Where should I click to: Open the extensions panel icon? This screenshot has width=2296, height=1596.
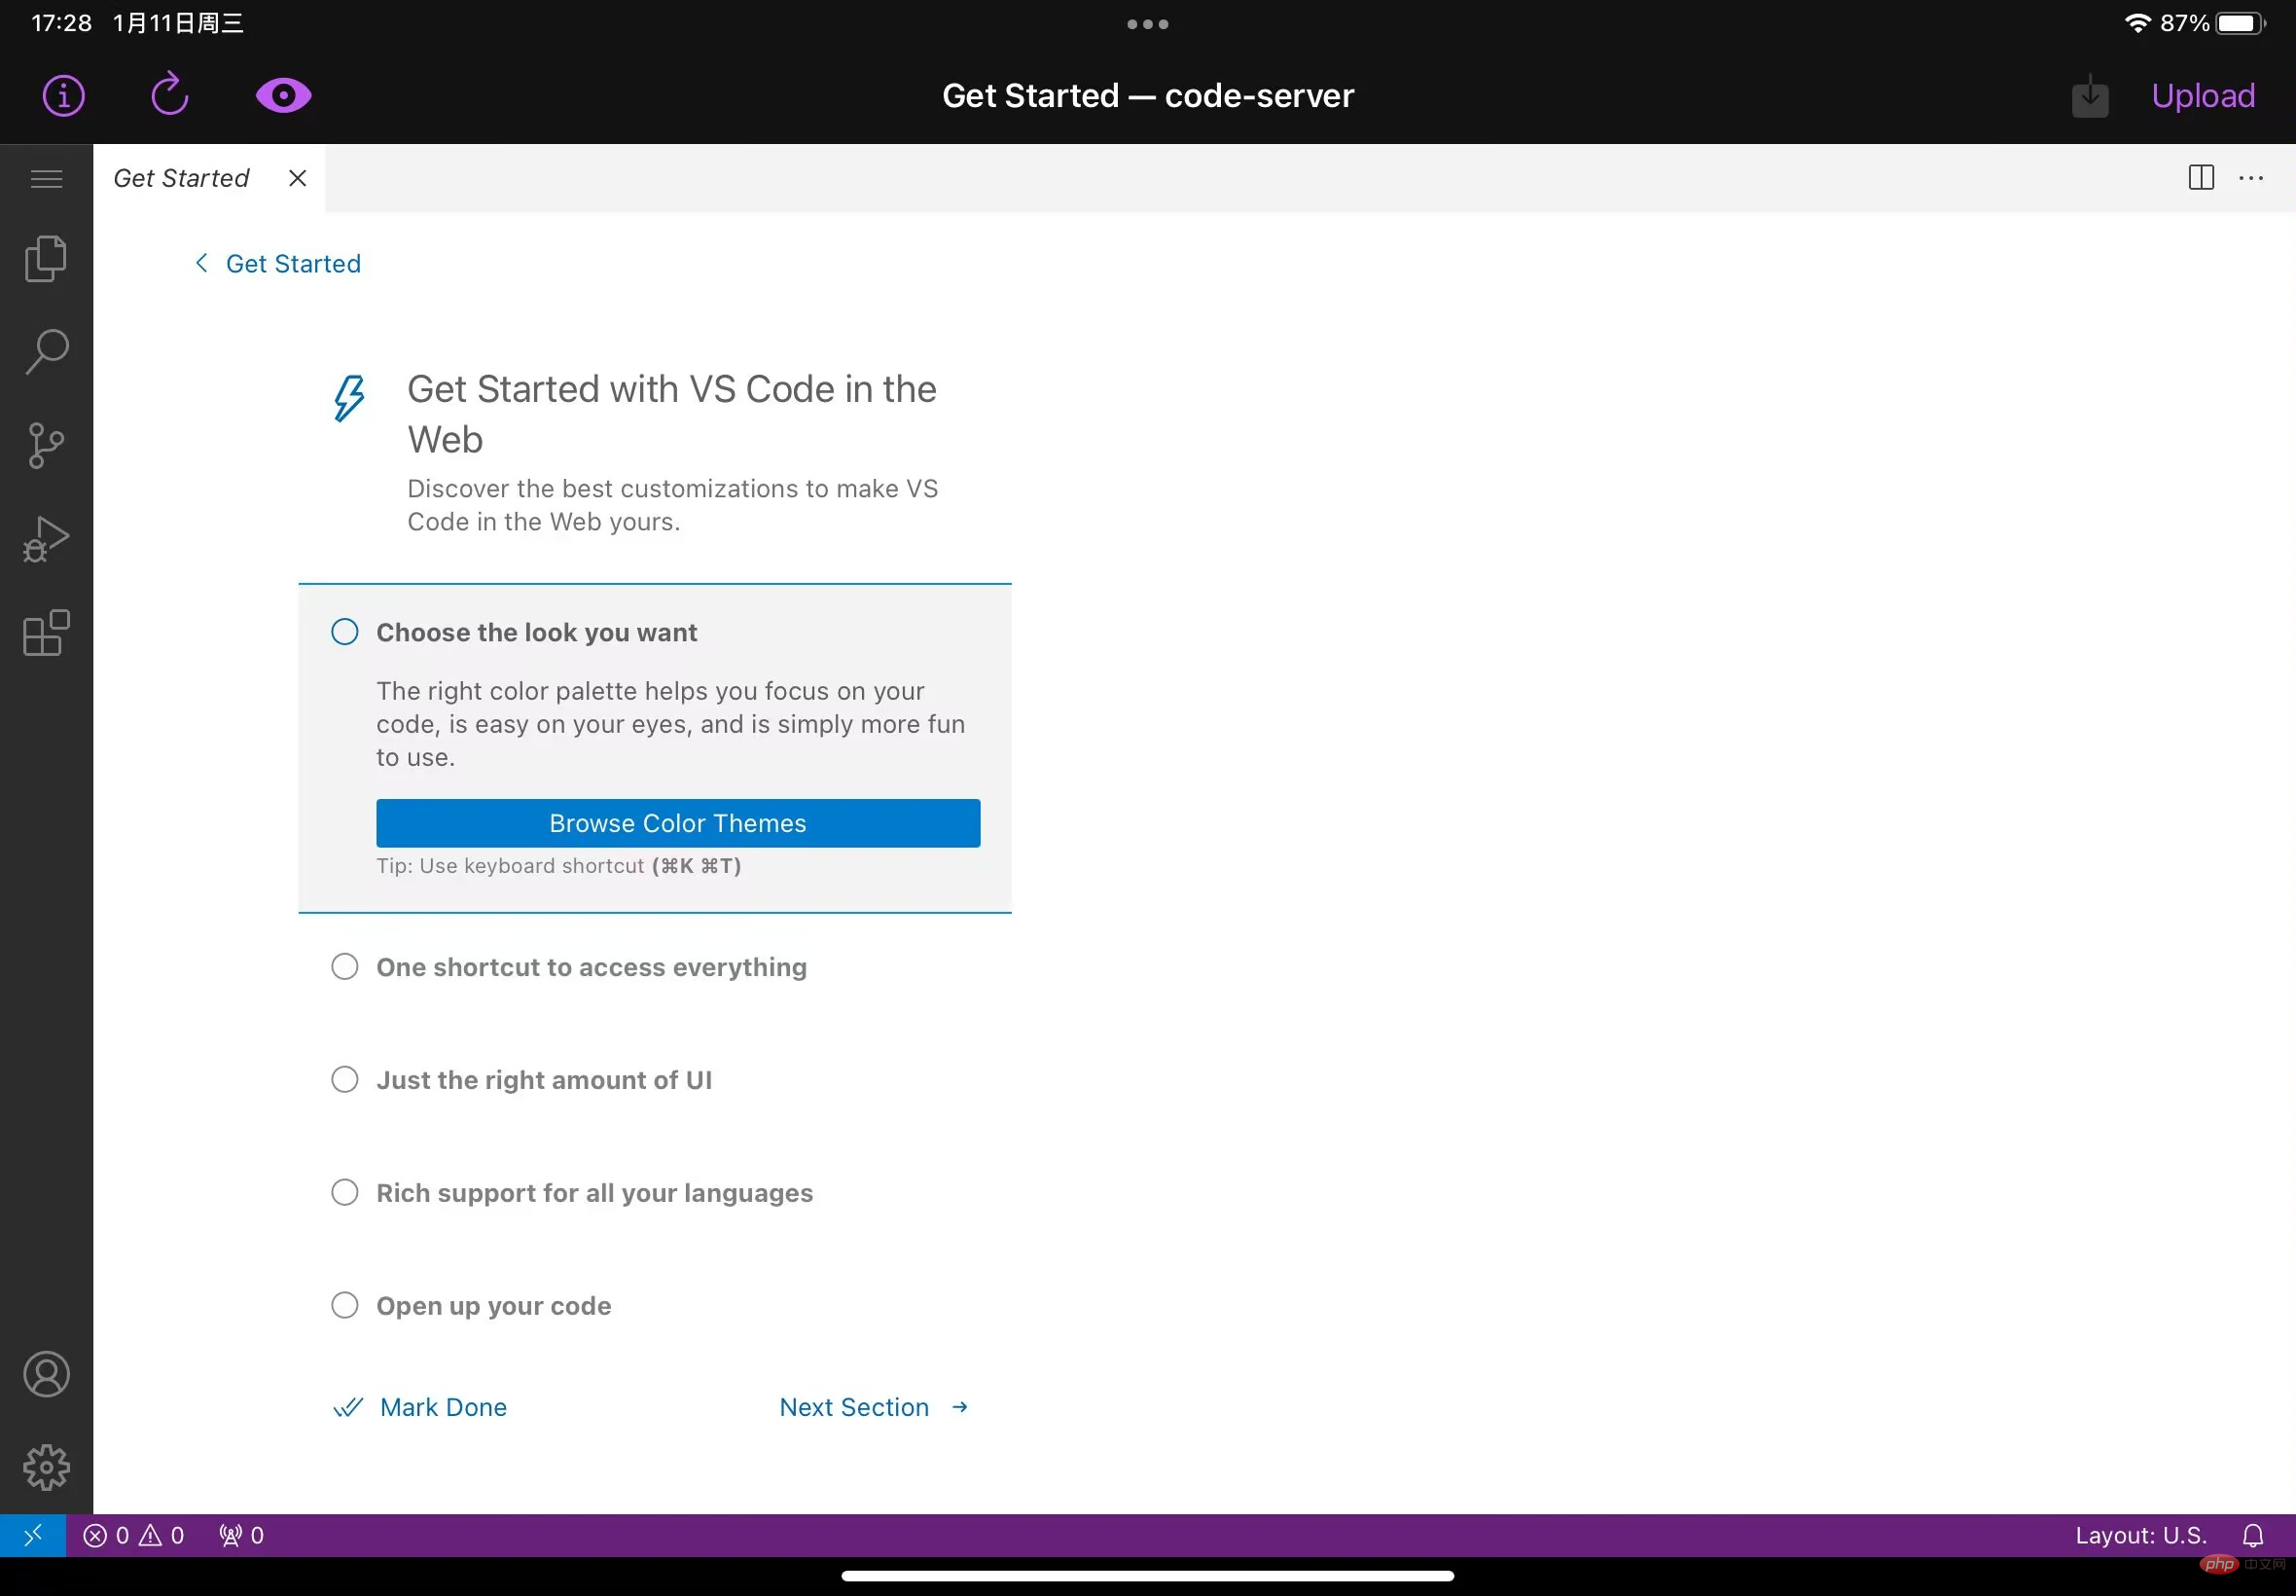coord(46,630)
